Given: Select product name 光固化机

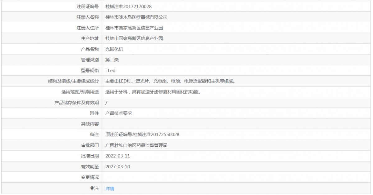Looking at the screenshot, I should (114, 49).
